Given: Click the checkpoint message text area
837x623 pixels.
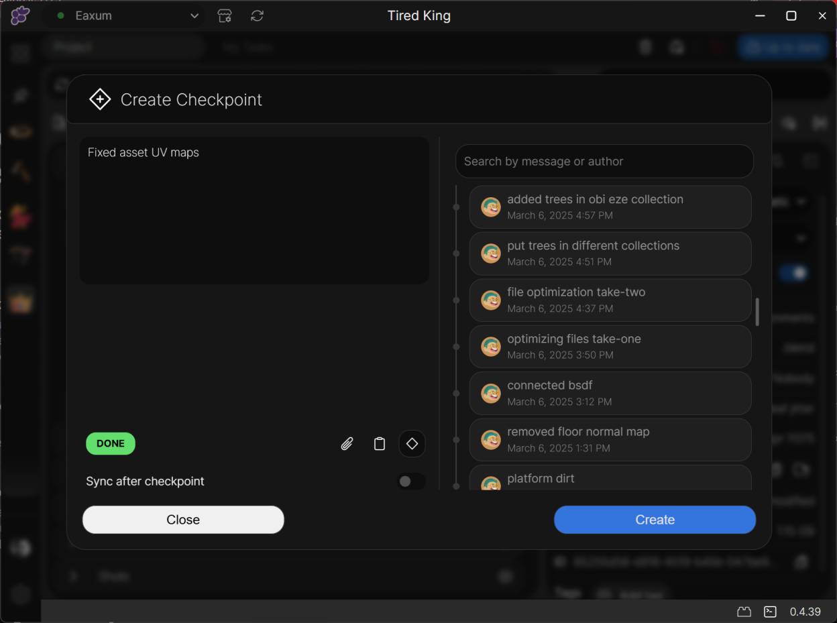Looking at the screenshot, I should (254, 211).
